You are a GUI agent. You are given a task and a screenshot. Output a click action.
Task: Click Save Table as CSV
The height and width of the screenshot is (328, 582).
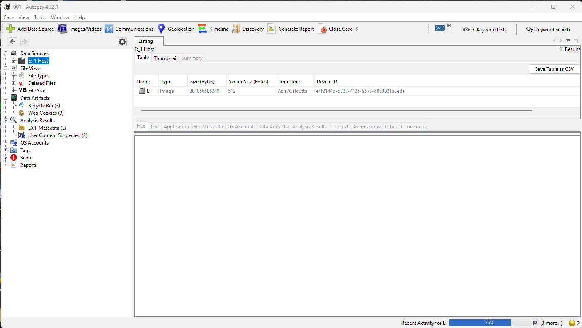(554, 69)
